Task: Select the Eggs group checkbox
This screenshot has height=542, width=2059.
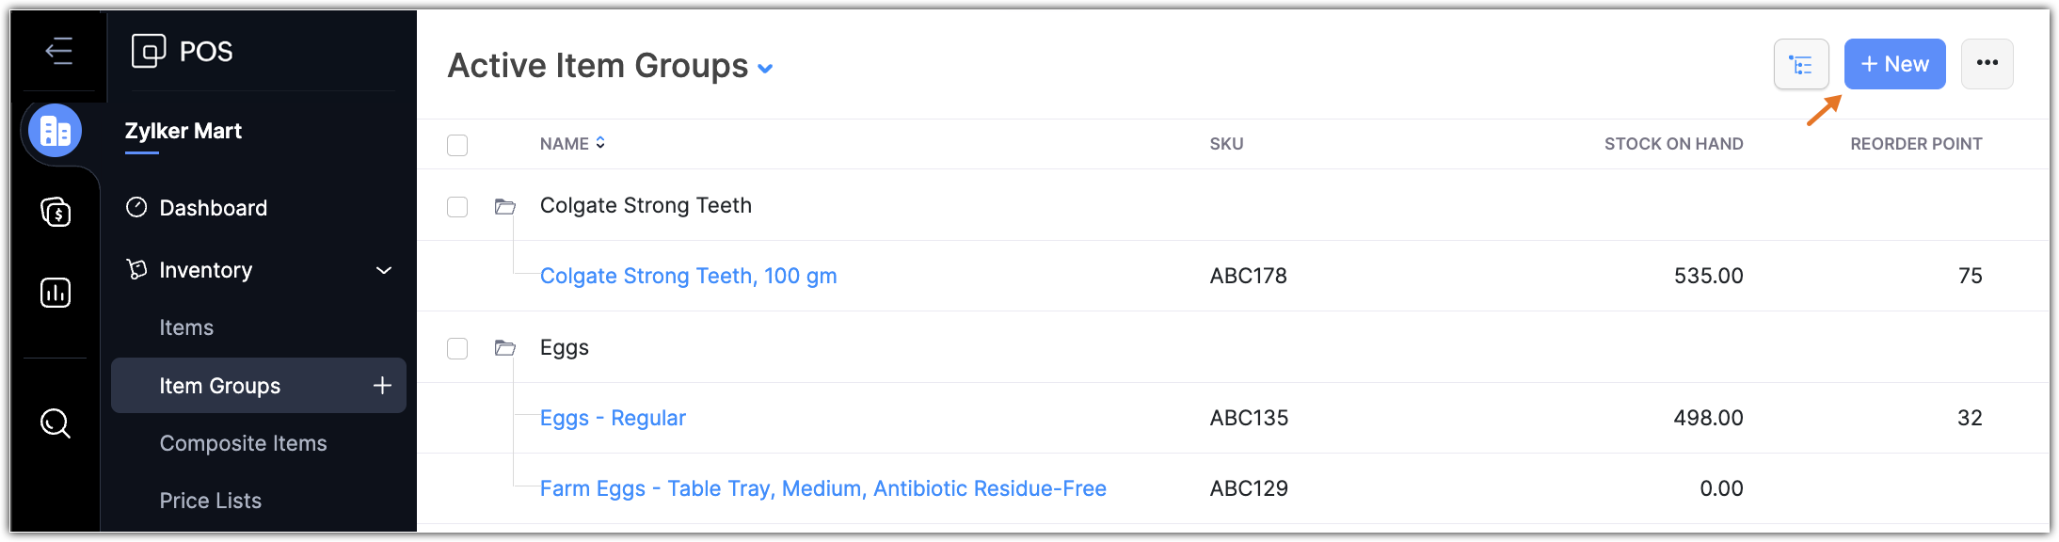Action: click(457, 348)
